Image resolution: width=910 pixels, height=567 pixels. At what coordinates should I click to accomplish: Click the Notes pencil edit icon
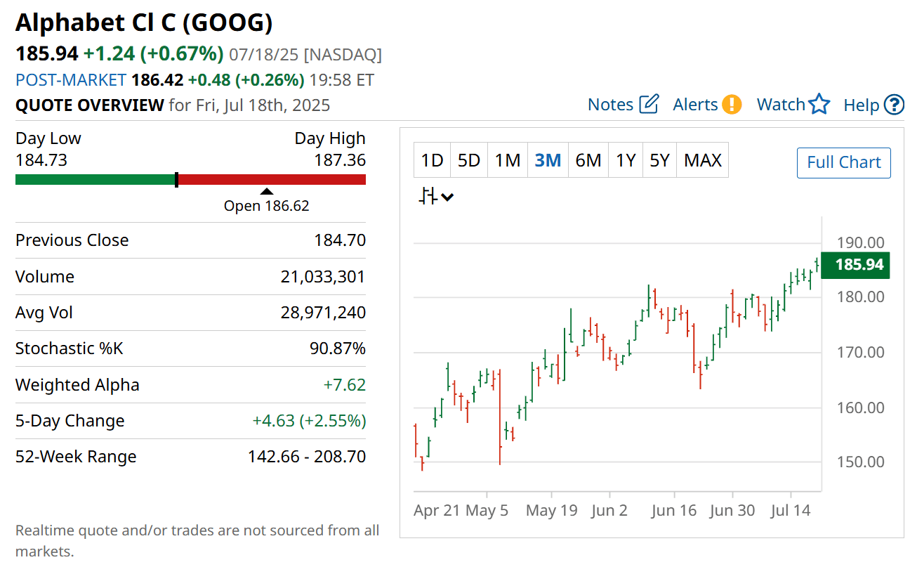click(649, 104)
